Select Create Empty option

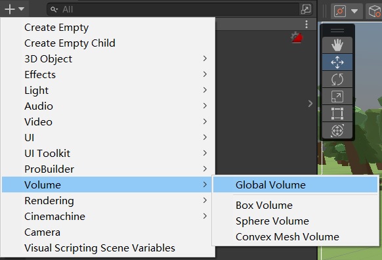[x=107, y=28]
